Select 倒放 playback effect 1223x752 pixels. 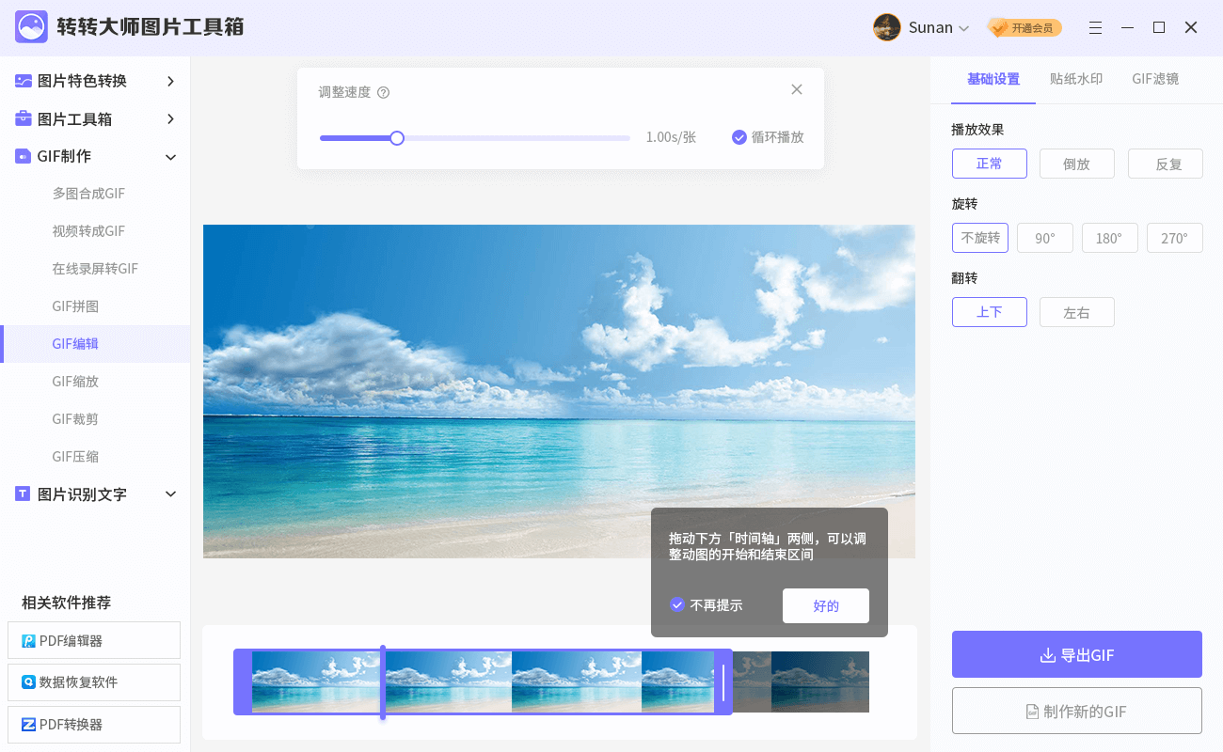(1076, 164)
